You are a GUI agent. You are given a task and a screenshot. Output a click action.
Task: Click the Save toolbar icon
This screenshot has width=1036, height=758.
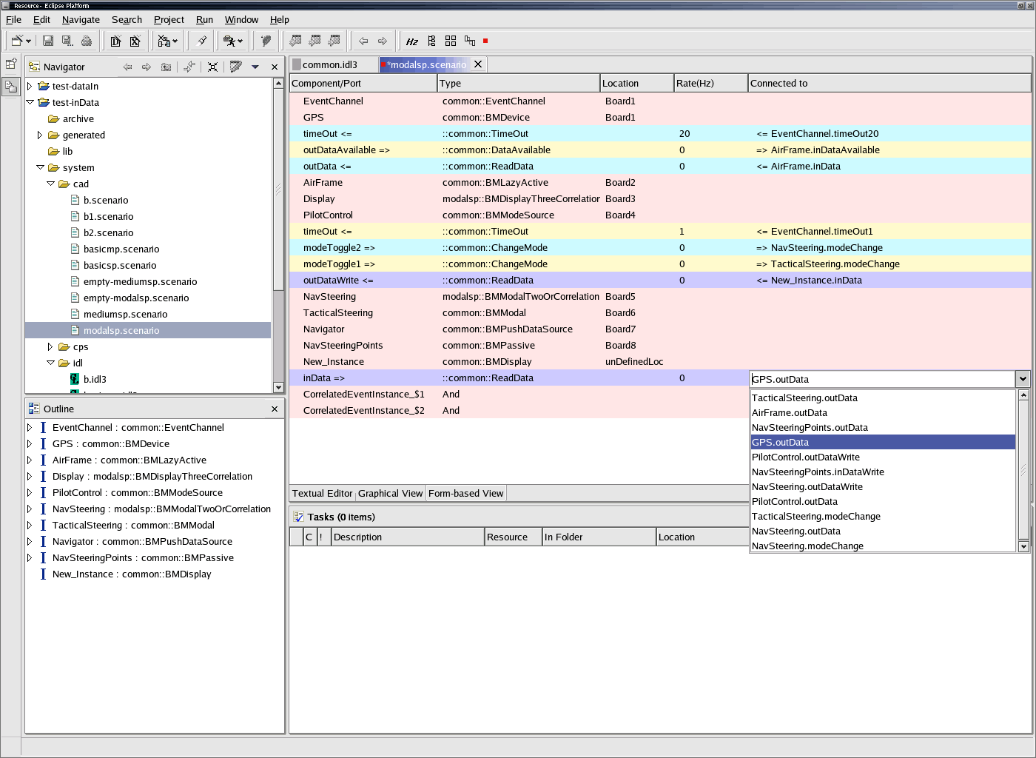[48, 41]
